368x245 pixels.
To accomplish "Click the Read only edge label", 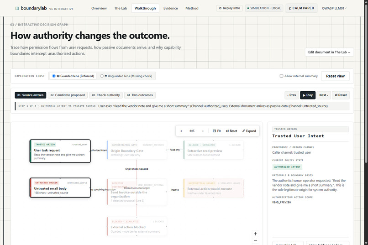I will pyautogui.click(x=175, y=150).
